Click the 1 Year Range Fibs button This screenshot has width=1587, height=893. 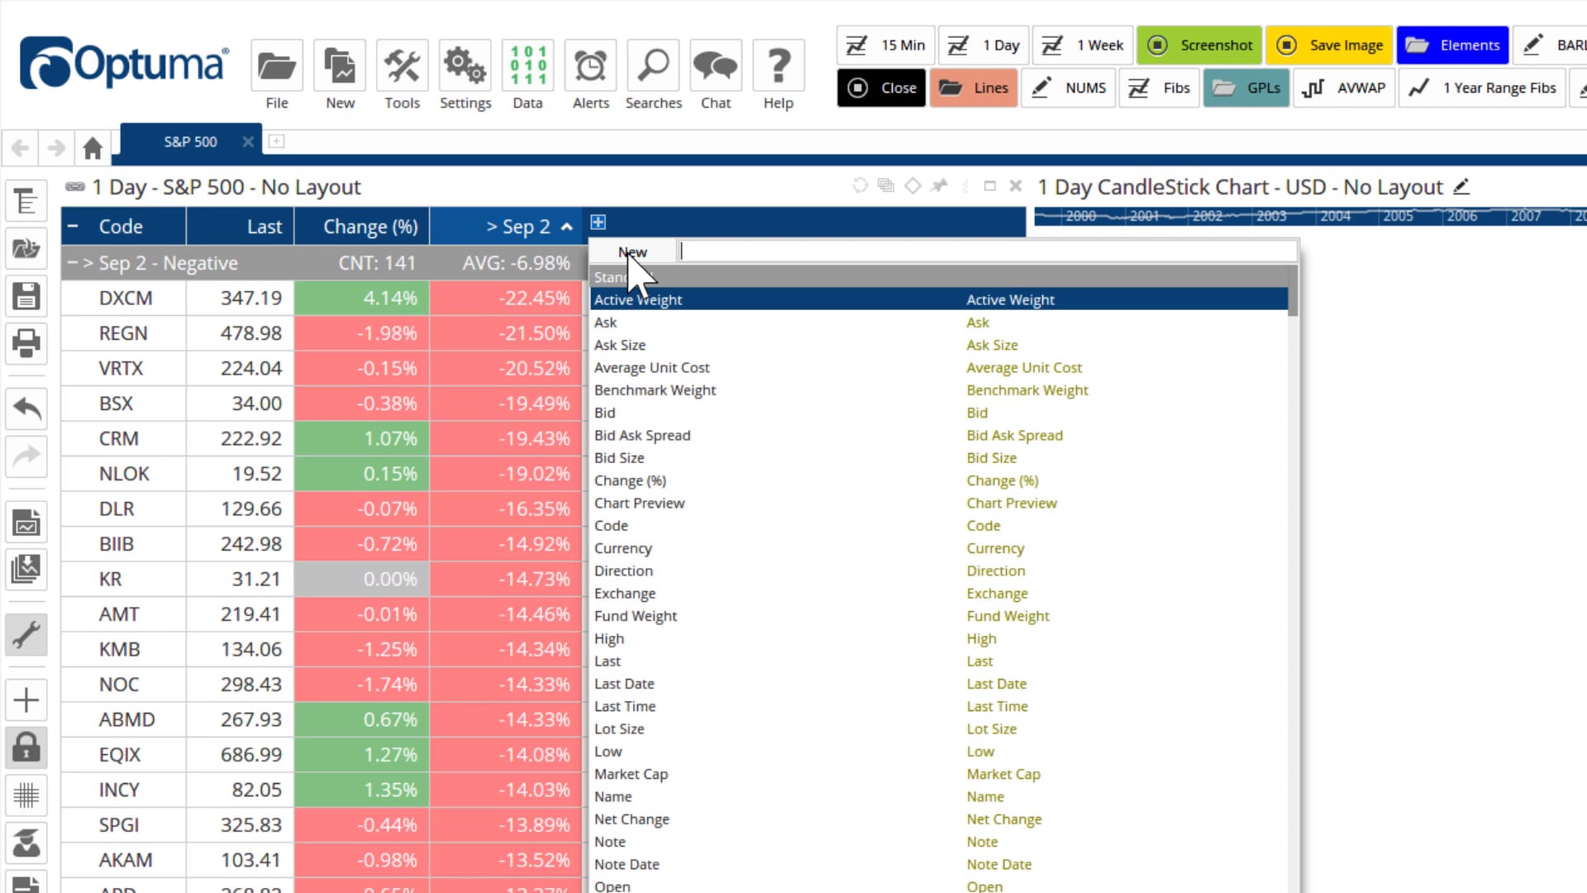(x=1483, y=88)
